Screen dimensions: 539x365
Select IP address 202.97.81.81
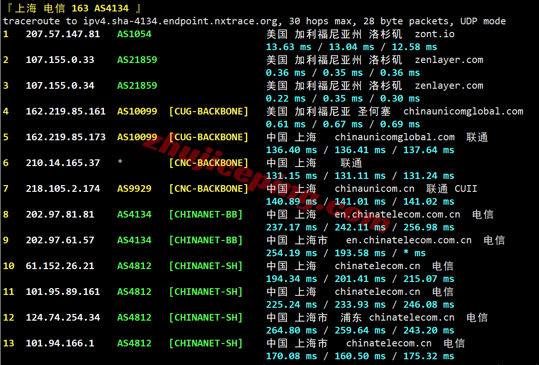pos(60,215)
